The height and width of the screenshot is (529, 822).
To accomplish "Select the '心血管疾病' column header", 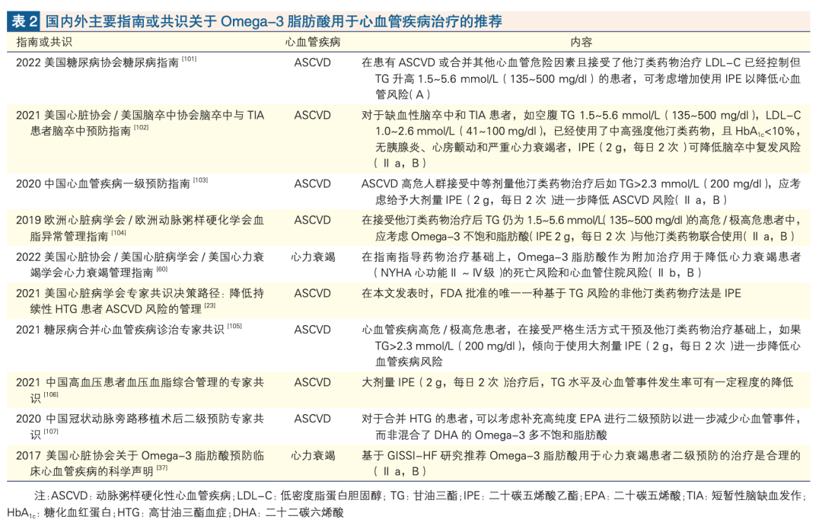I will click(x=313, y=42).
